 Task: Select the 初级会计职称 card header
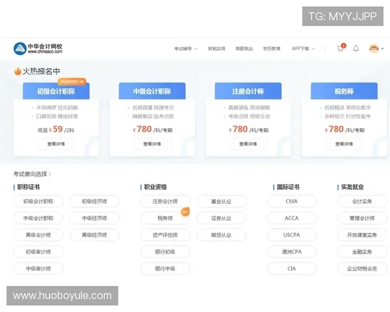click(x=56, y=91)
